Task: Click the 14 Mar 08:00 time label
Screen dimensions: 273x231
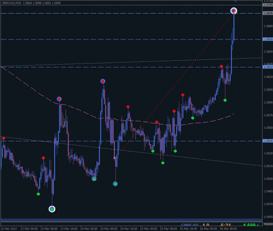Action: click(109, 228)
